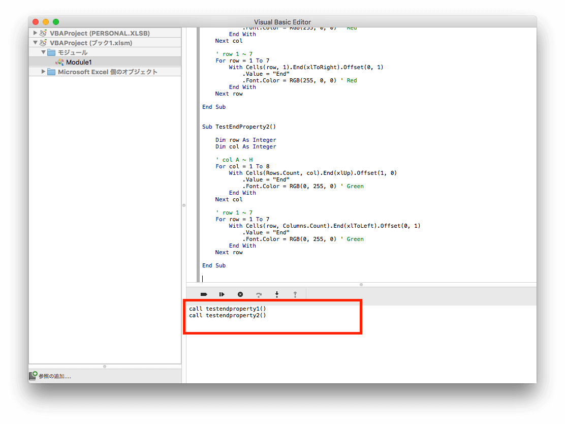This screenshot has width=565, height=424.
Task: Minimize the Visual Basic Editor window
Action: point(46,22)
